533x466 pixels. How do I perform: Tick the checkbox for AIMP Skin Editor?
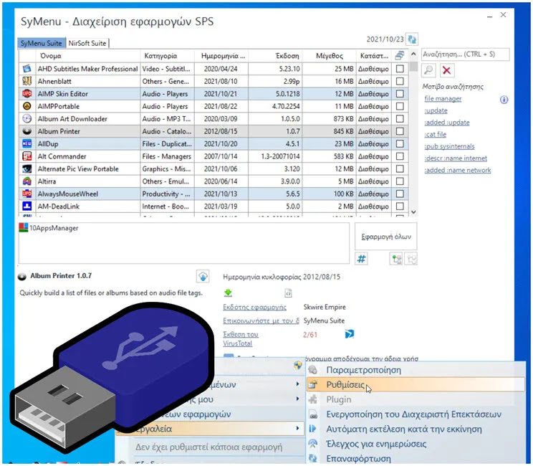[x=400, y=93]
